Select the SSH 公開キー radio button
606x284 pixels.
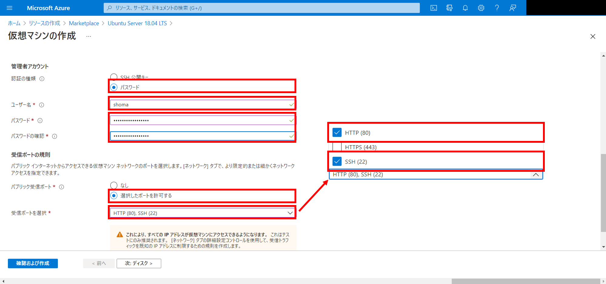click(x=114, y=77)
